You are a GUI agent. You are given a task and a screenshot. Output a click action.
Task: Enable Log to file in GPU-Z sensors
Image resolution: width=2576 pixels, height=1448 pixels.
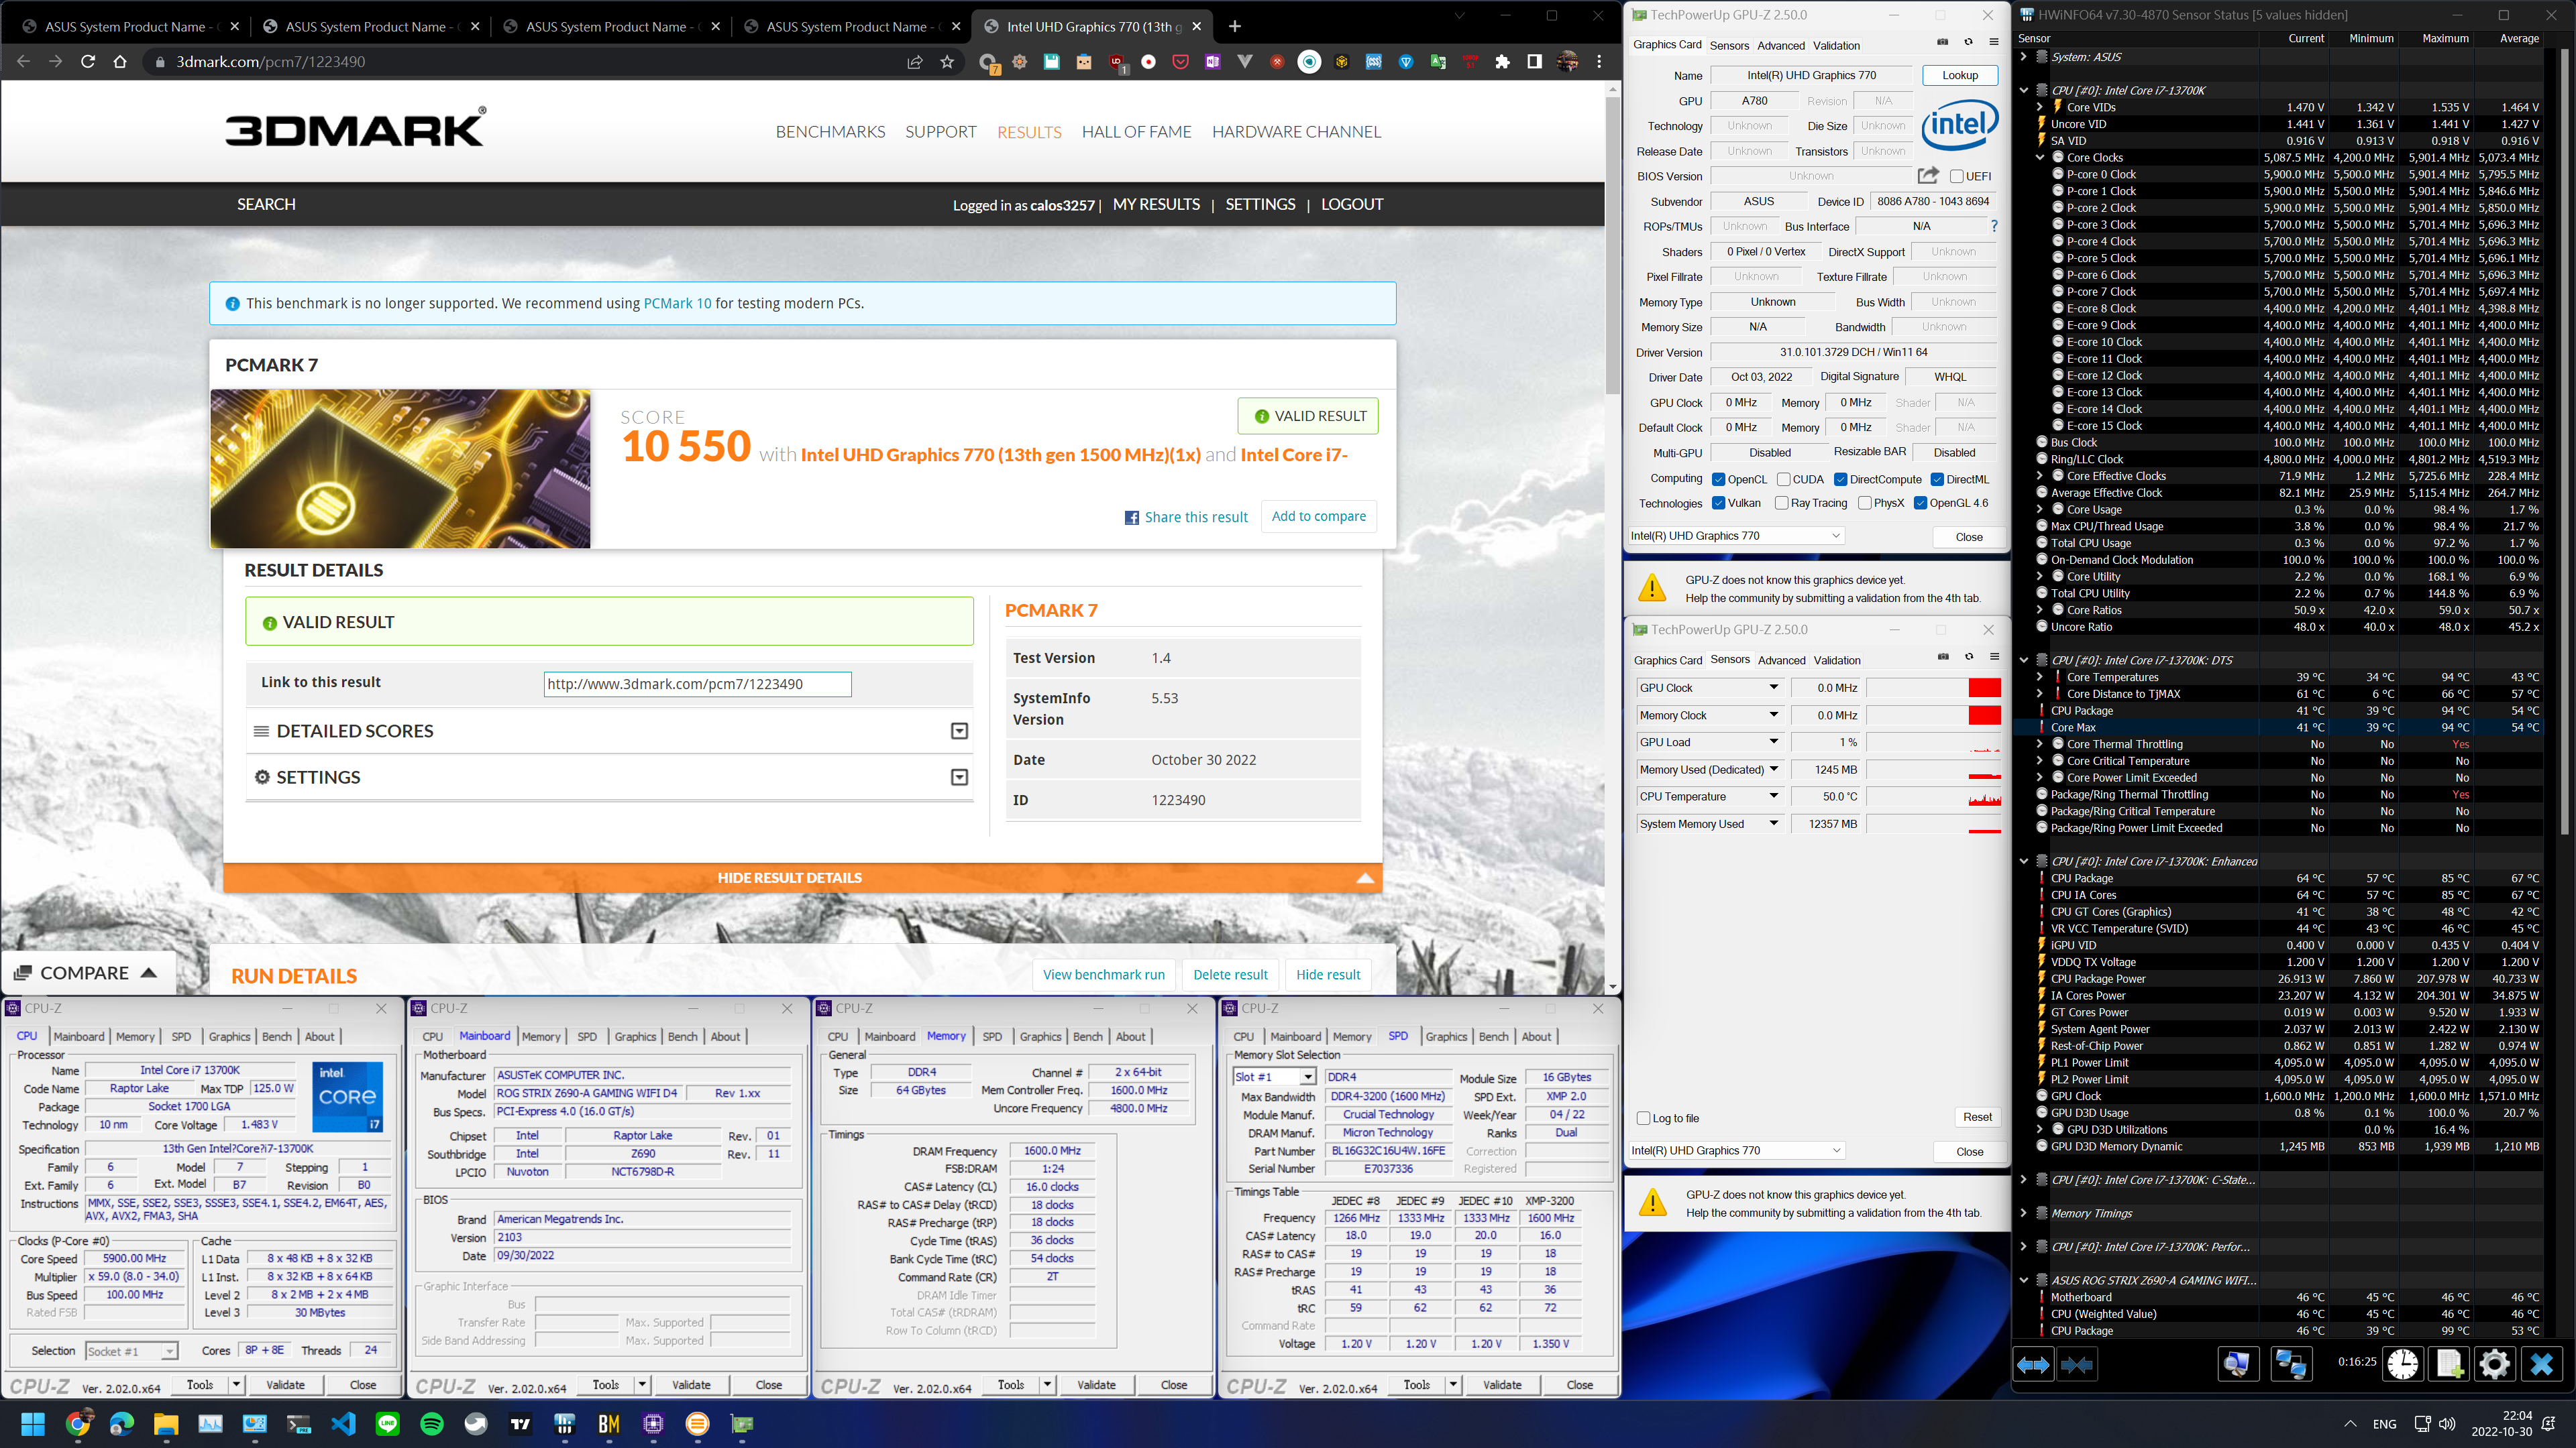point(1643,1118)
